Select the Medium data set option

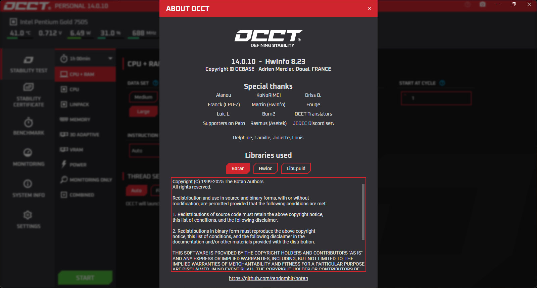click(x=143, y=97)
